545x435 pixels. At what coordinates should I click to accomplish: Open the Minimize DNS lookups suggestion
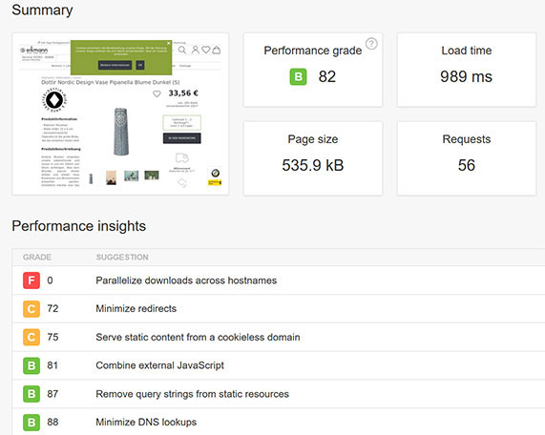click(x=279, y=422)
